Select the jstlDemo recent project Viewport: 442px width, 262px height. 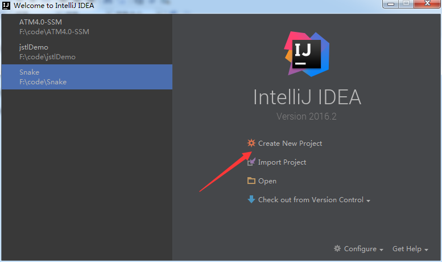(x=87, y=52)
